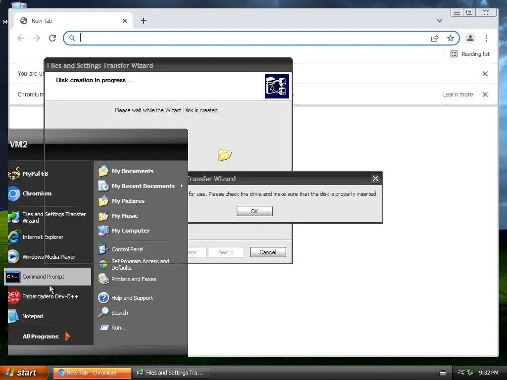Reload the Chromium page
The height and width of the screenshot is (380, 507).
point(52,38)
